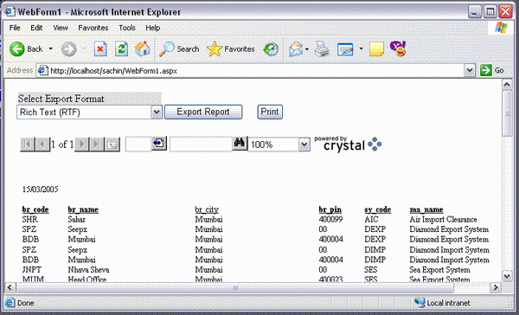Open the Edit button dropdown arrow
Screen dimensions: 519x315
[x=361, y=49]
